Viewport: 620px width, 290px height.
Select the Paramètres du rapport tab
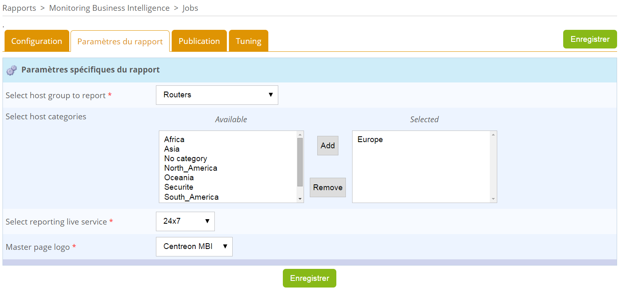pos(120,41)
